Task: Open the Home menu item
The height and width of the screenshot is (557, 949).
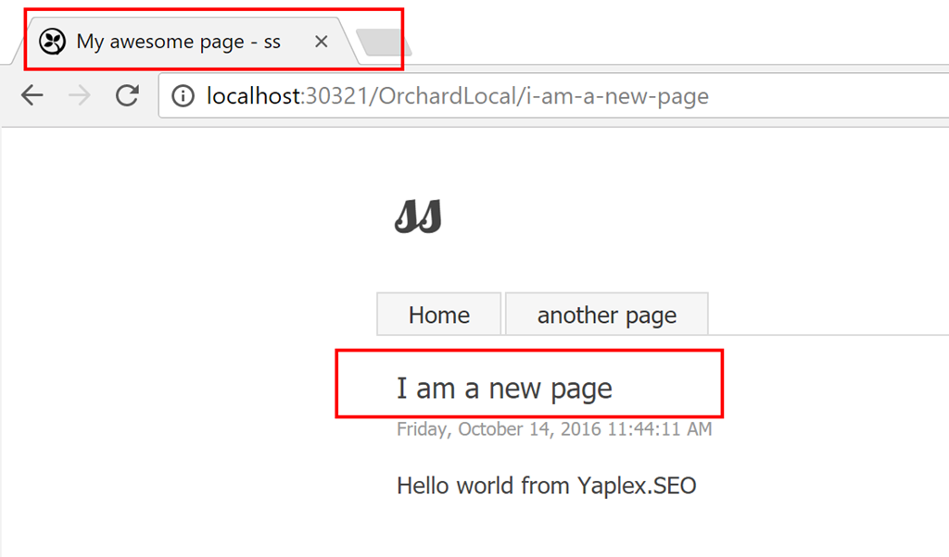Action: click(438, 315)
